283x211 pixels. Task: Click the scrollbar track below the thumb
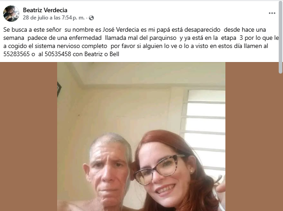click(280, 142)
